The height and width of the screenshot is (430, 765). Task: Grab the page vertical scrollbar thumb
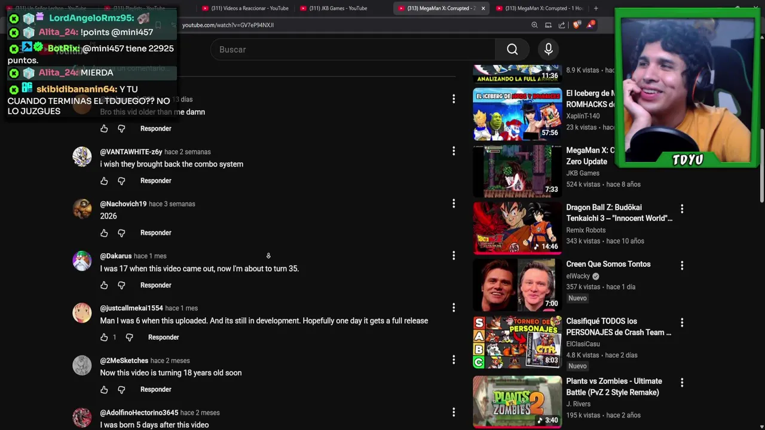pos(761,165)
